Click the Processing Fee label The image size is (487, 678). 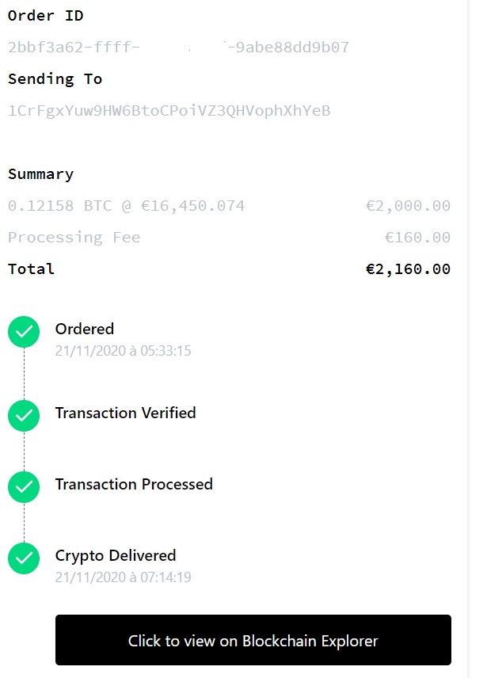click(74, 238)
